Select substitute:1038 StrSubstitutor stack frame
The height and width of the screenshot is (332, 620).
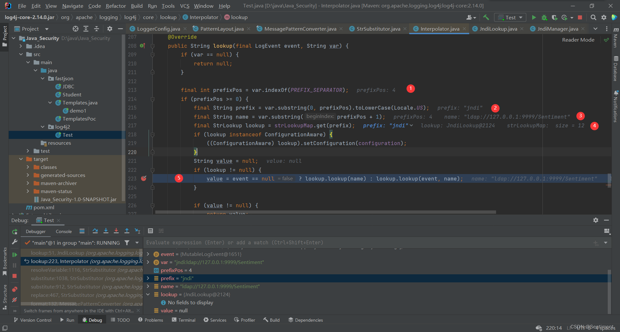(82, 278)
